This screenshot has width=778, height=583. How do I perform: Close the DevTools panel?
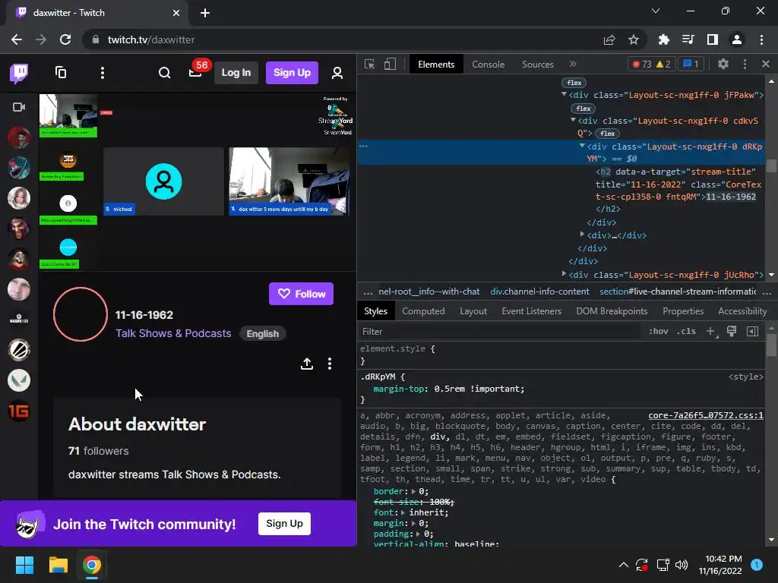766,64
